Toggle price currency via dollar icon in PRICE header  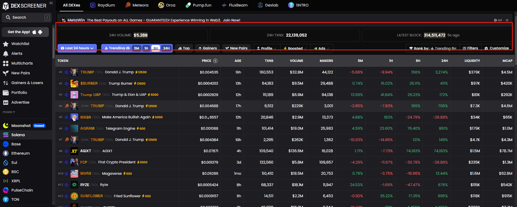point(215,61)
